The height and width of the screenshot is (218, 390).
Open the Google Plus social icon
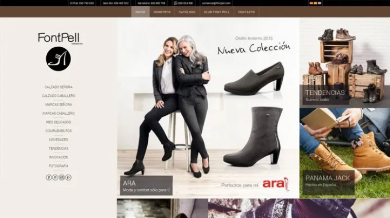(x=68, y=177)
